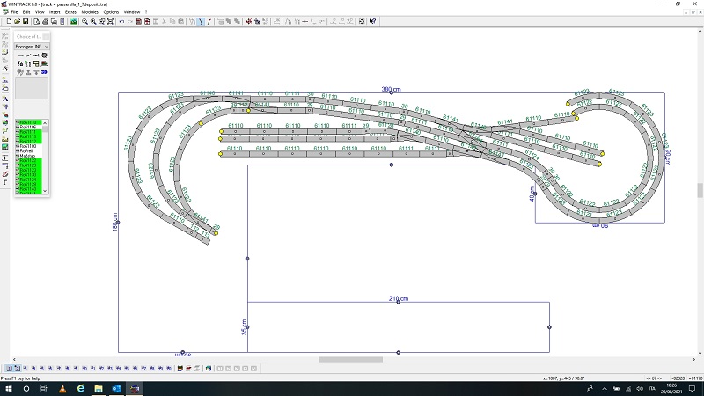Open the Options menu
The height and width of the screenshot is (396, 704).
coord(111,11)
